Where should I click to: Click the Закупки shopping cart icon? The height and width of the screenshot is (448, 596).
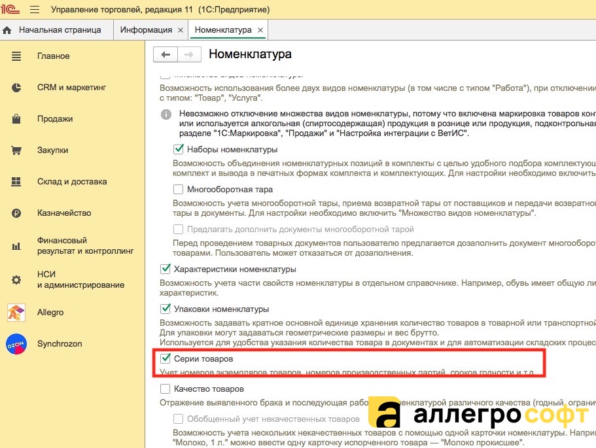pos(16,150)
